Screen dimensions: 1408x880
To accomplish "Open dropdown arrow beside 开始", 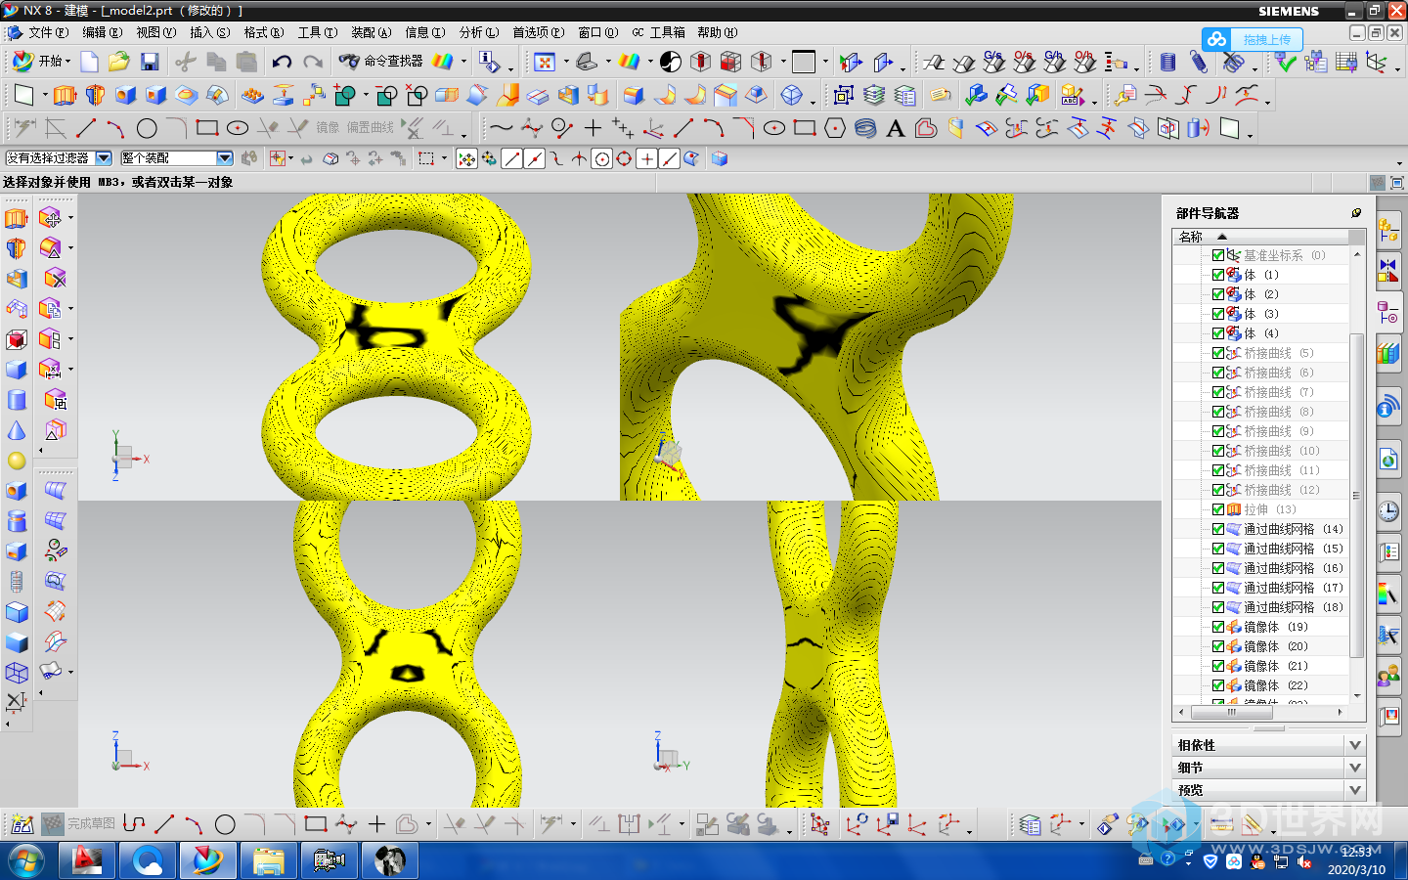I will click(x=68, y=62).
